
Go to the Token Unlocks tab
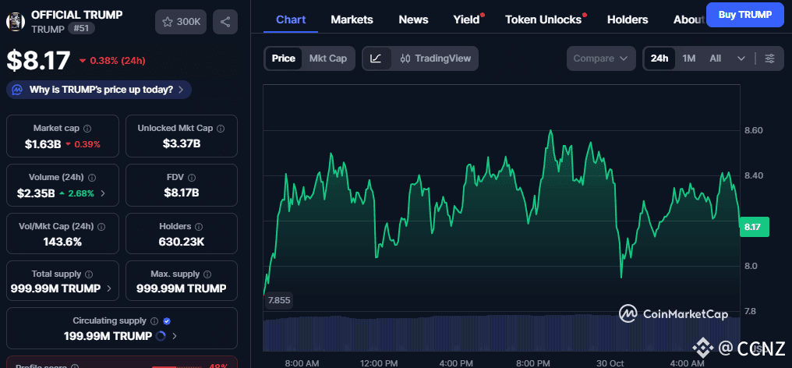click(x=543, y=19)
